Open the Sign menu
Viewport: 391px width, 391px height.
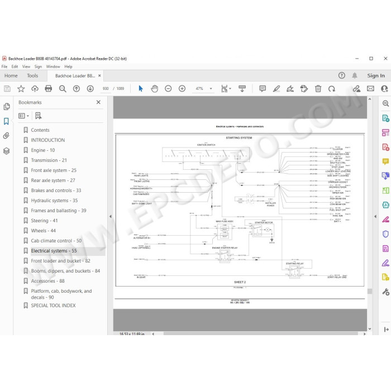(38, 66)
